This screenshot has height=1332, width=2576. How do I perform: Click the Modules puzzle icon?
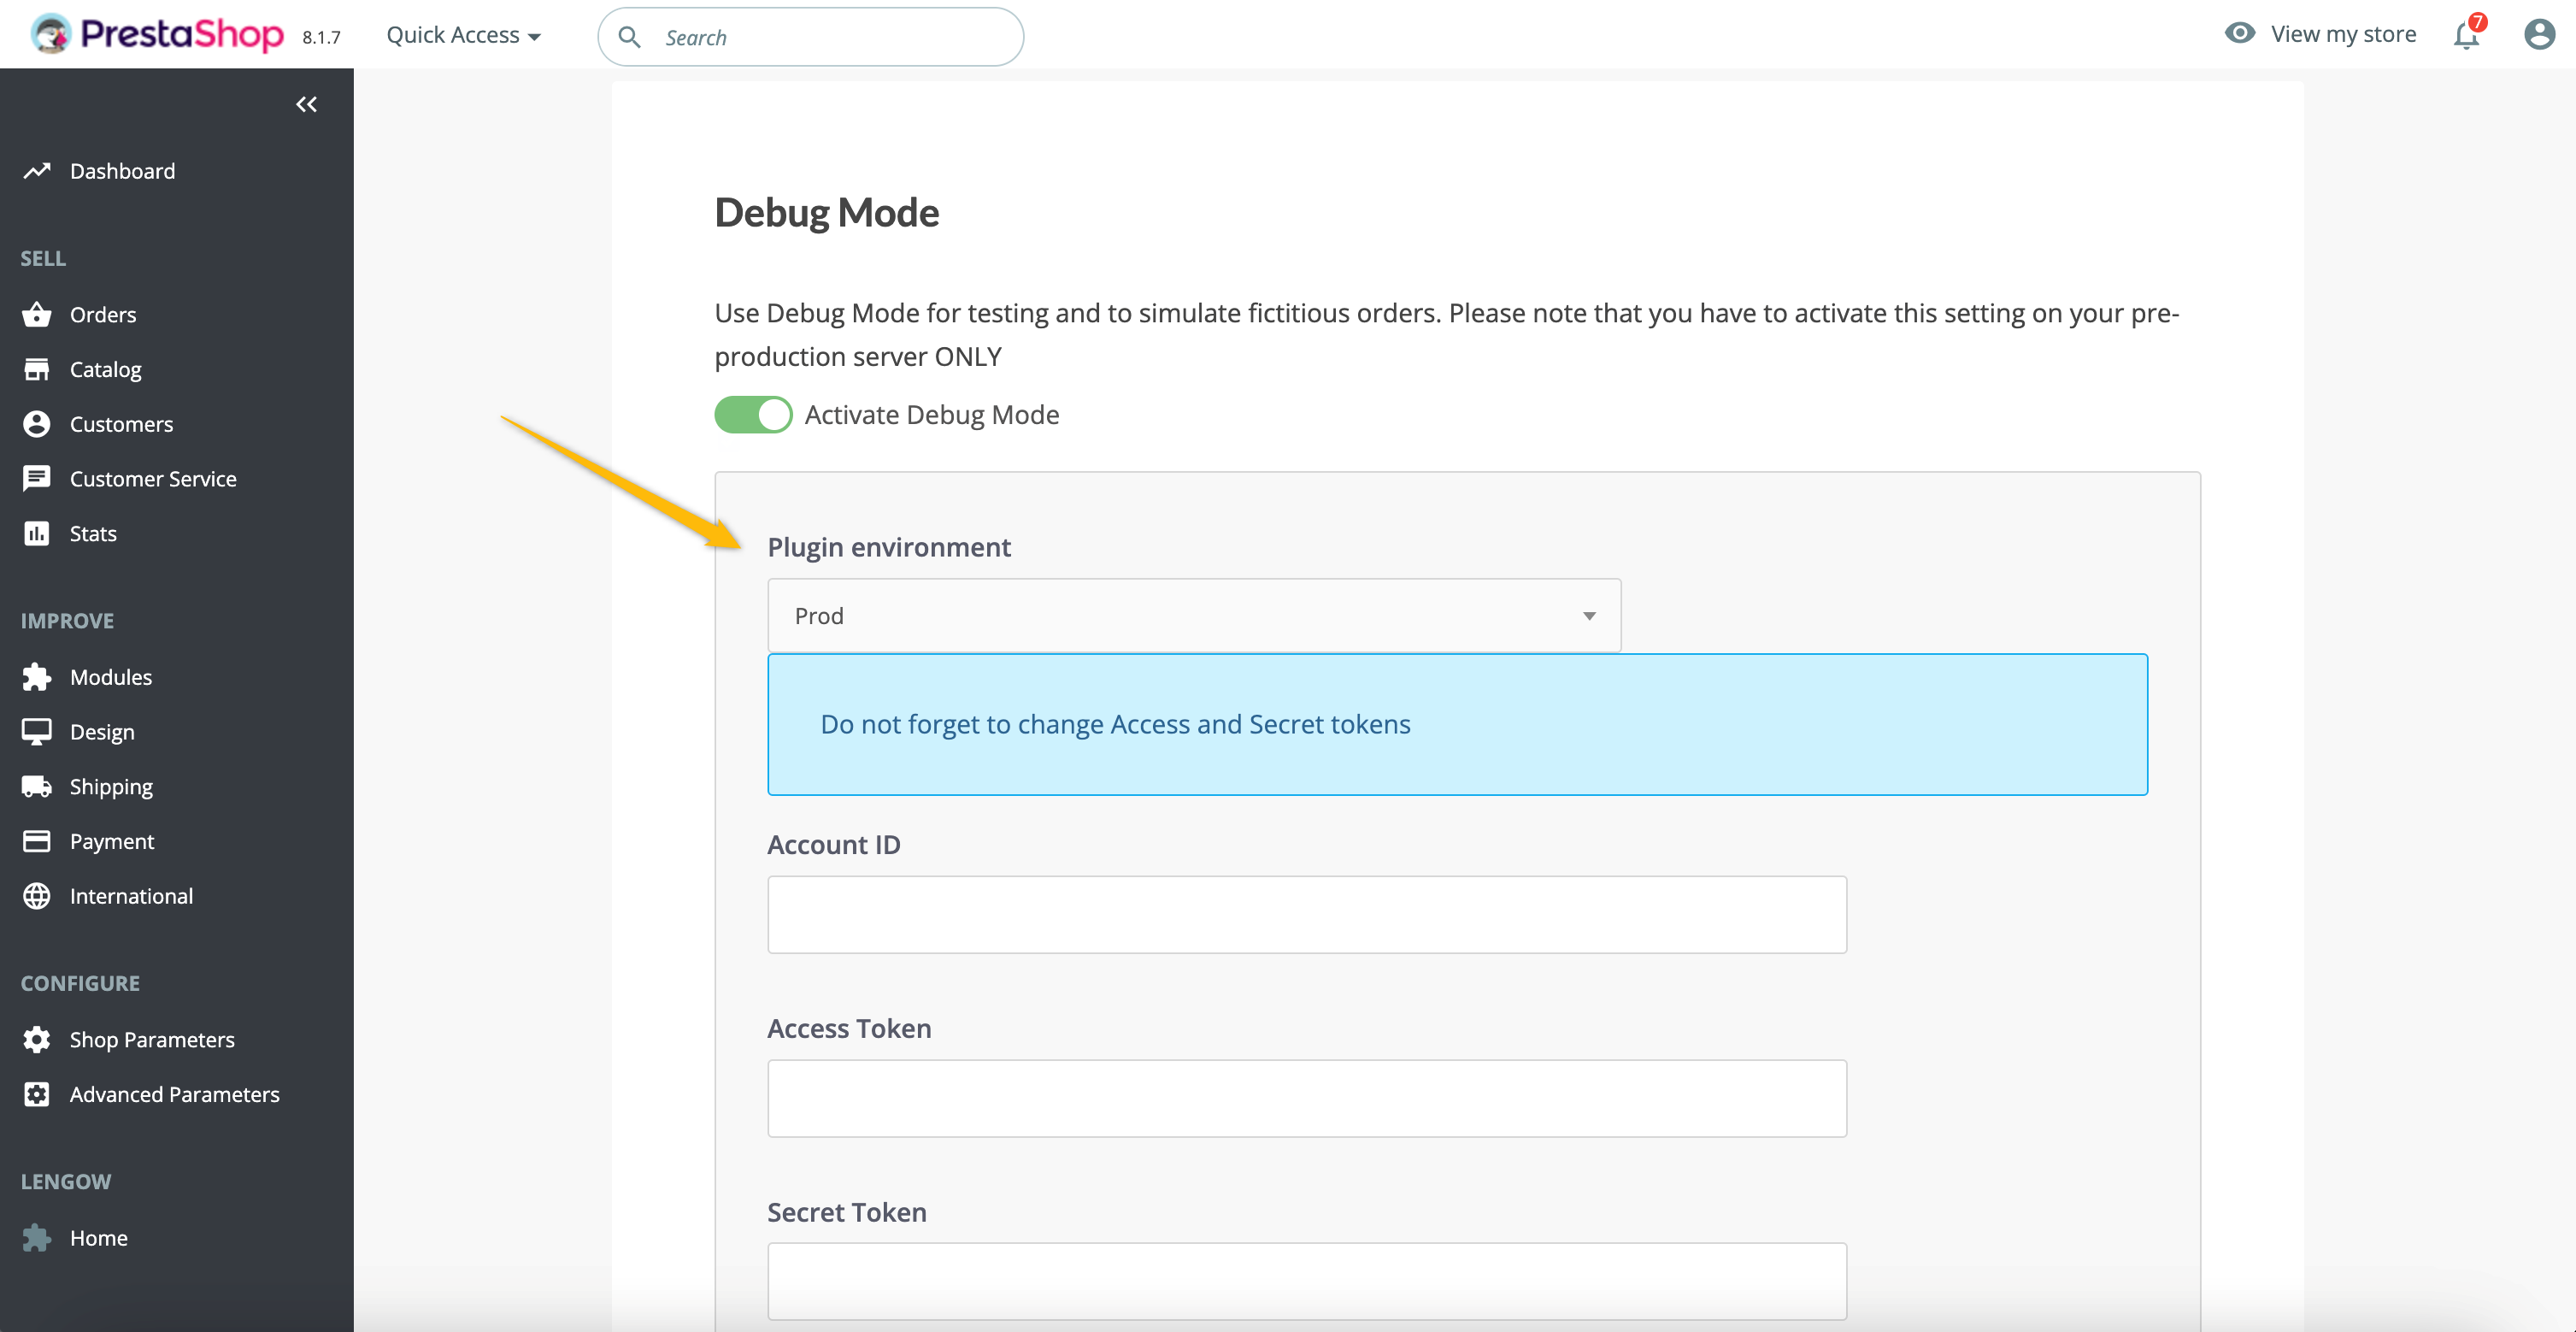coord(37,677)
